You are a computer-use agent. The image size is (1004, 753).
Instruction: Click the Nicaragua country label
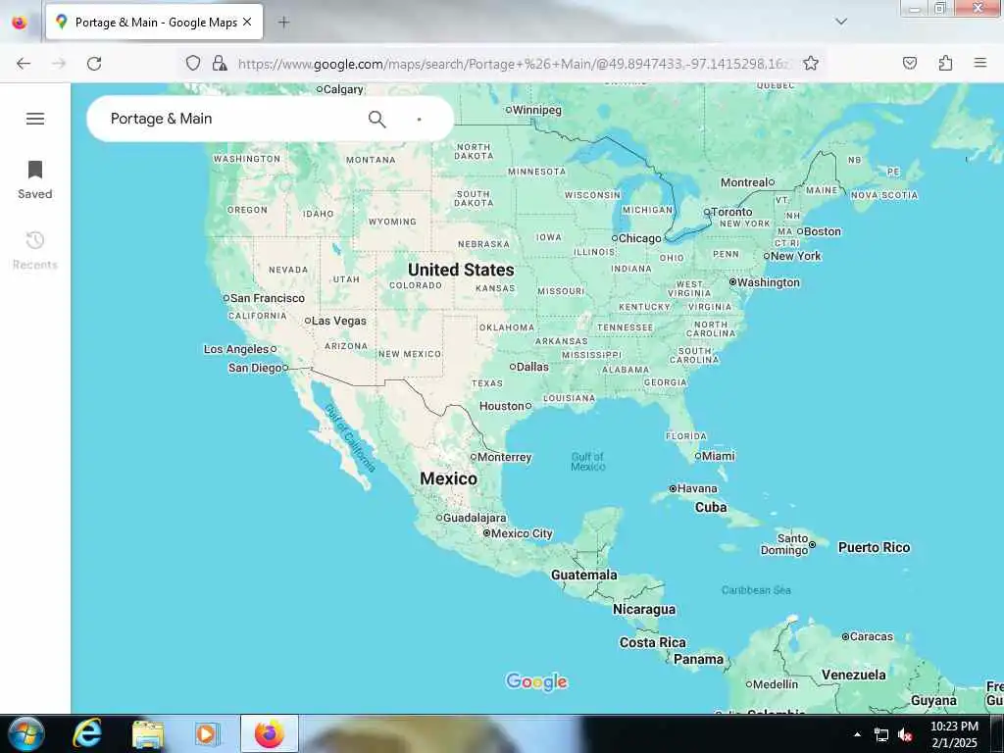644,610
